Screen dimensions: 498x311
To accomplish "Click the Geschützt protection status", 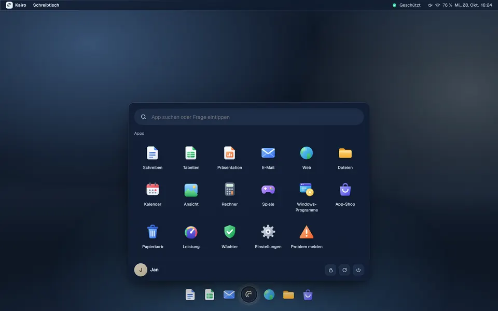I will [407, 5].
